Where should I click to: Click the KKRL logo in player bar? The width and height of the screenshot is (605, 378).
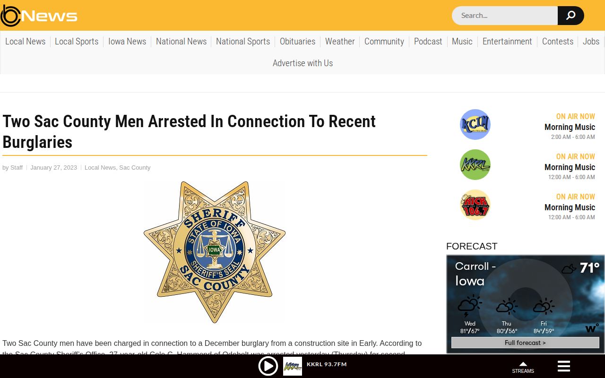click(293, 366)
